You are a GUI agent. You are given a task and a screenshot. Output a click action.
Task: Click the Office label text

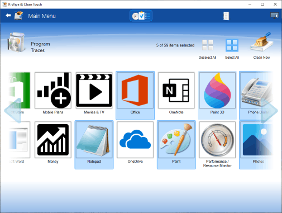135,112
